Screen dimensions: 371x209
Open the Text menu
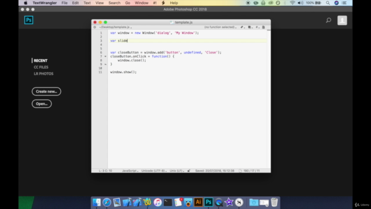coord(87,3)
